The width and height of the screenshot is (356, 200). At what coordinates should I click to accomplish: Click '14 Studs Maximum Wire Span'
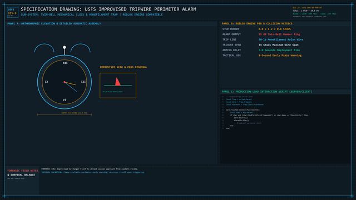click(x=278, y=45)
